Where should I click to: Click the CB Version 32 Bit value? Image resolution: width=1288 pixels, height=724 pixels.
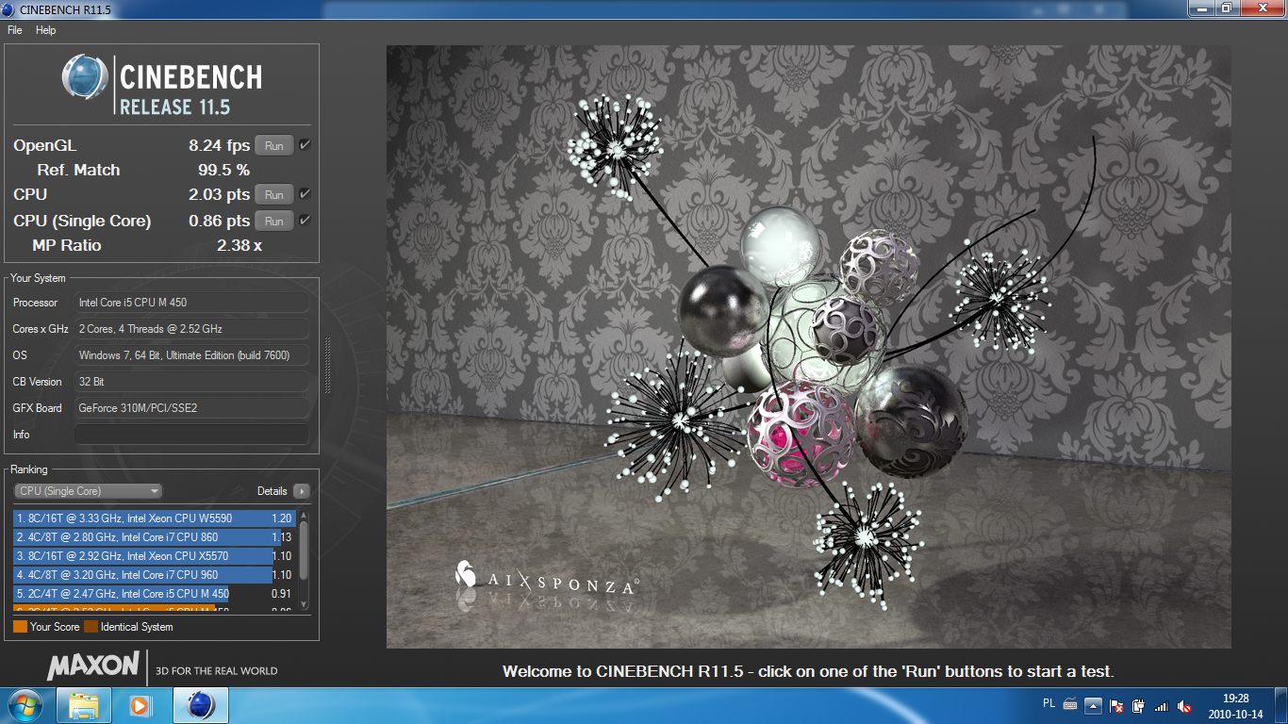click(191, 382)
